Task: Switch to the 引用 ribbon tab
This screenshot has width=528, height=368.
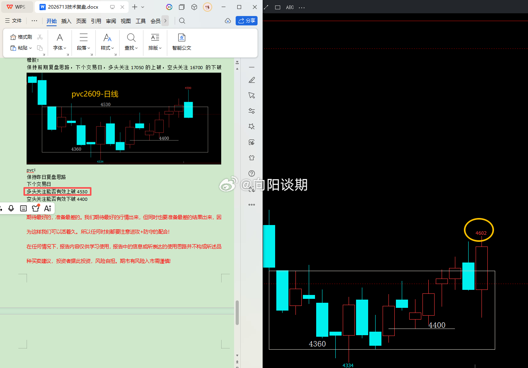Action: click(x=96, y=21)
